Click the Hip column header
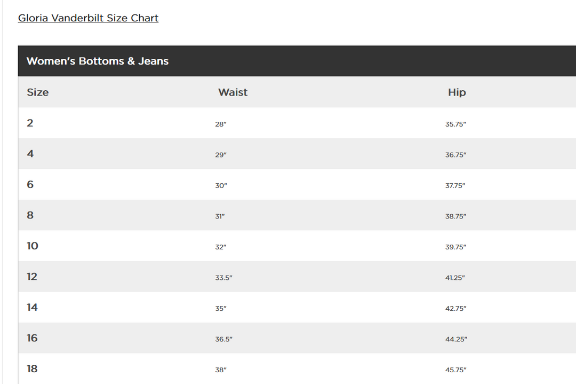 tap(457, 92)
